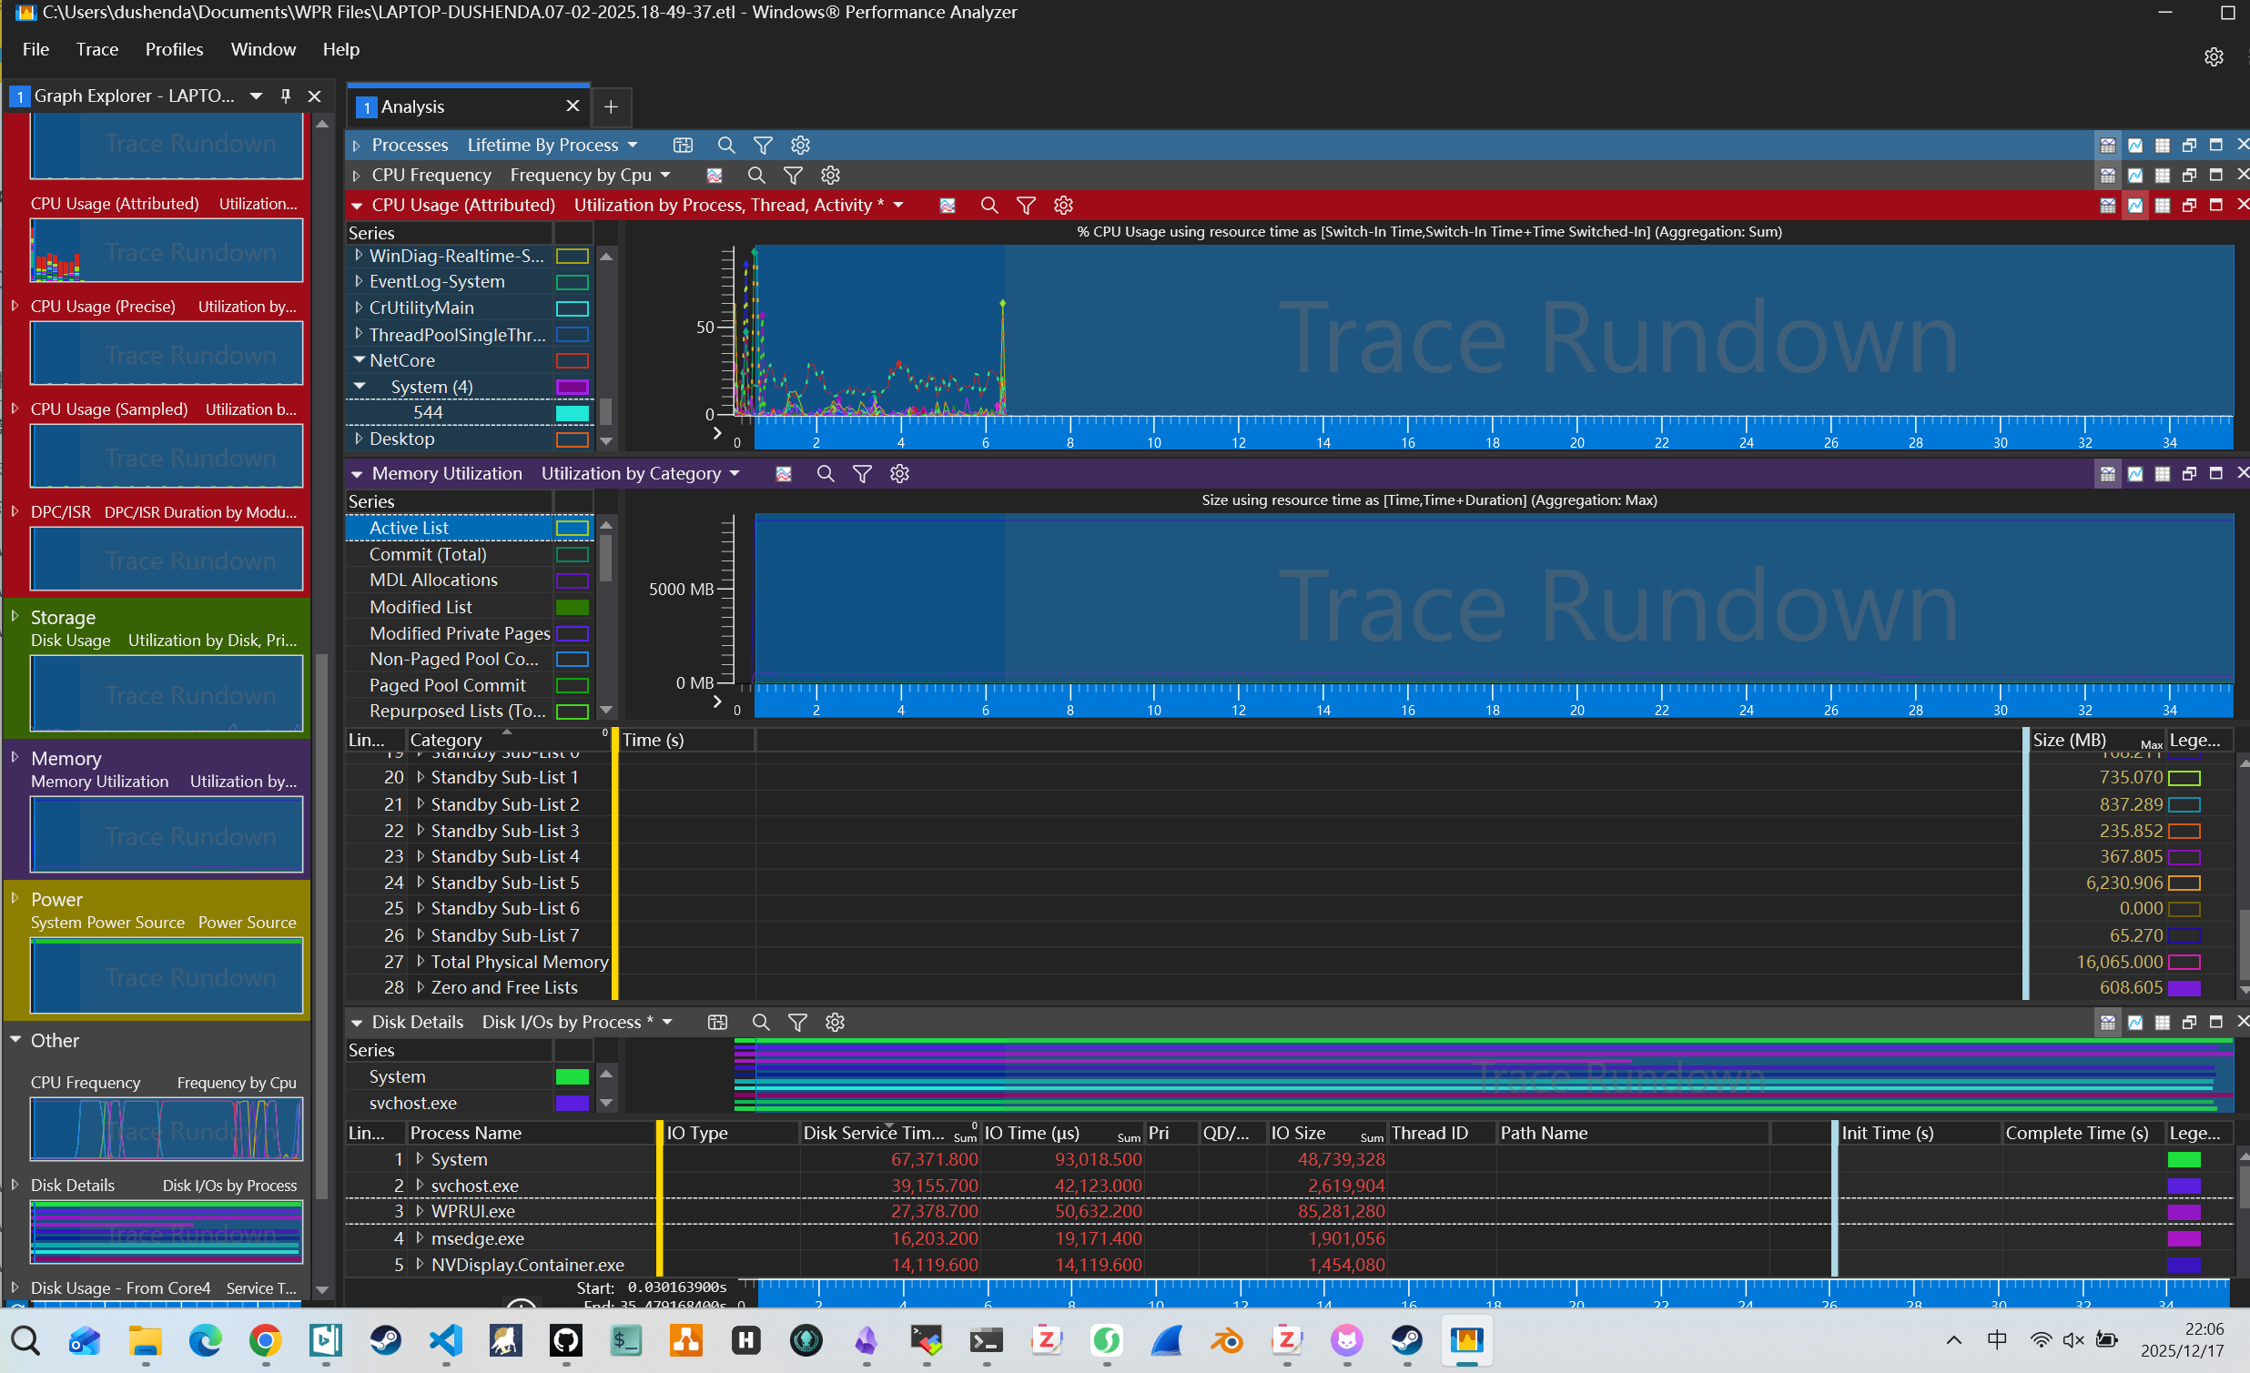Click CPU Frequency thumbnail in Graph Explorer

(167, 1129)
